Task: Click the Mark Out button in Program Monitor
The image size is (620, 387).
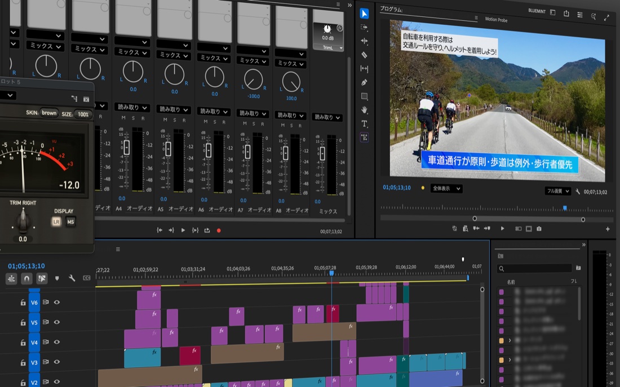Action: 487,228
